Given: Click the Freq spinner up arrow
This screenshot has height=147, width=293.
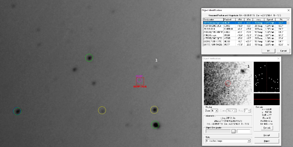Looking at the screenshot, I should (249, 110).
